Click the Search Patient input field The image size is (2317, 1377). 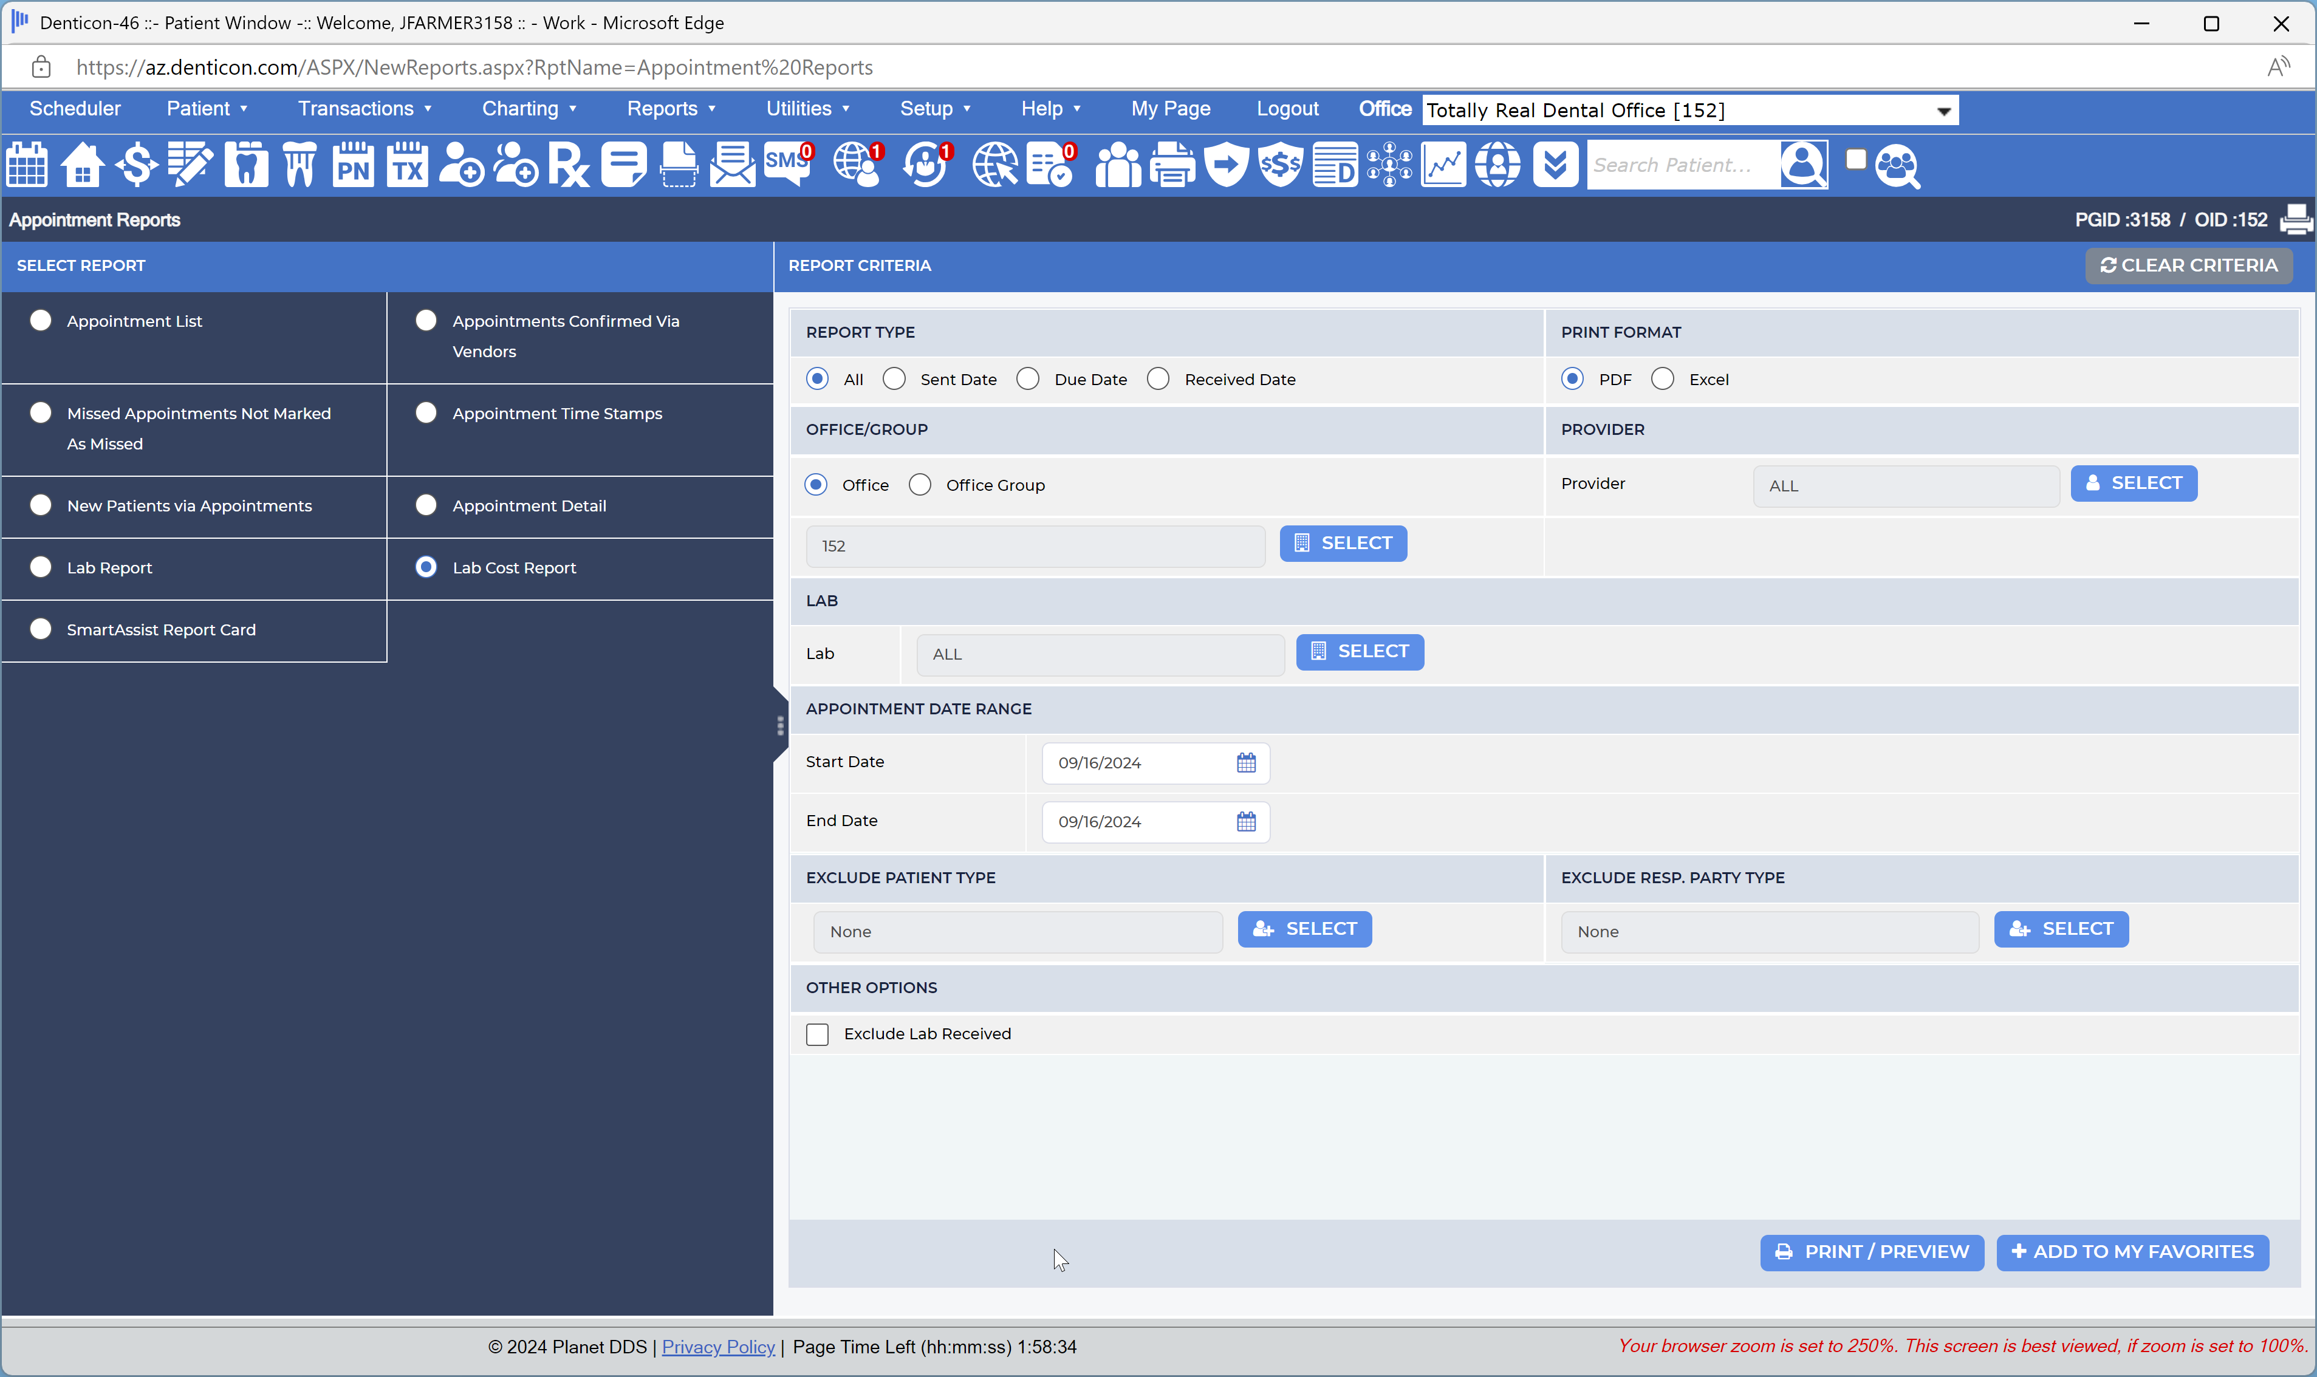[x=1682, y=165]
